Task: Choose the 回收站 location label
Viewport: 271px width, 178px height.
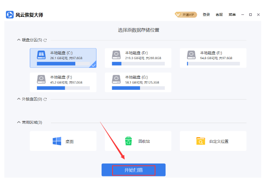Action: click(144, 142)
